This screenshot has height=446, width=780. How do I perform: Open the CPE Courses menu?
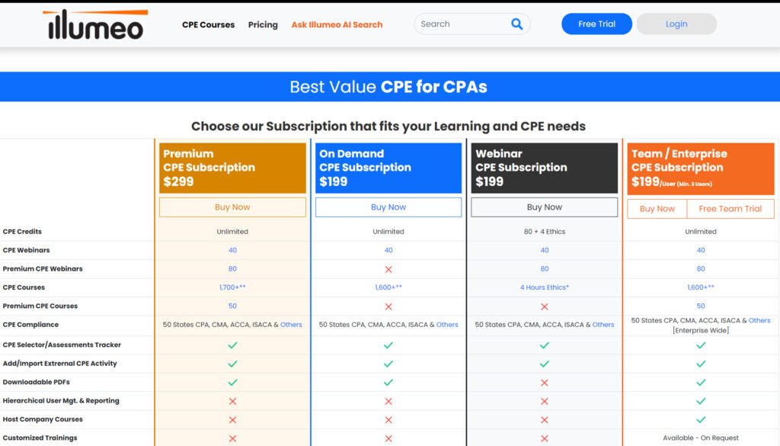coord(208,24)
